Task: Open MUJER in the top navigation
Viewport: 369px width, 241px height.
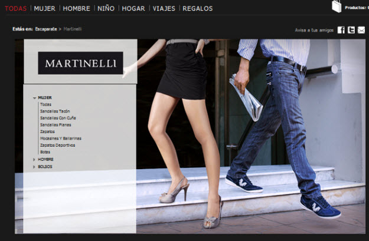Action: [44, 8]
